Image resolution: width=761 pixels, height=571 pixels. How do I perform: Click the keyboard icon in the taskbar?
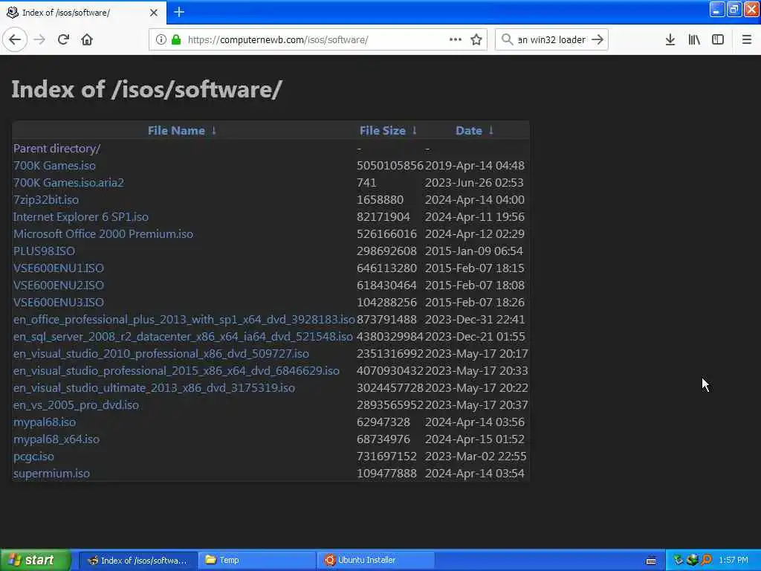(651, 561)
